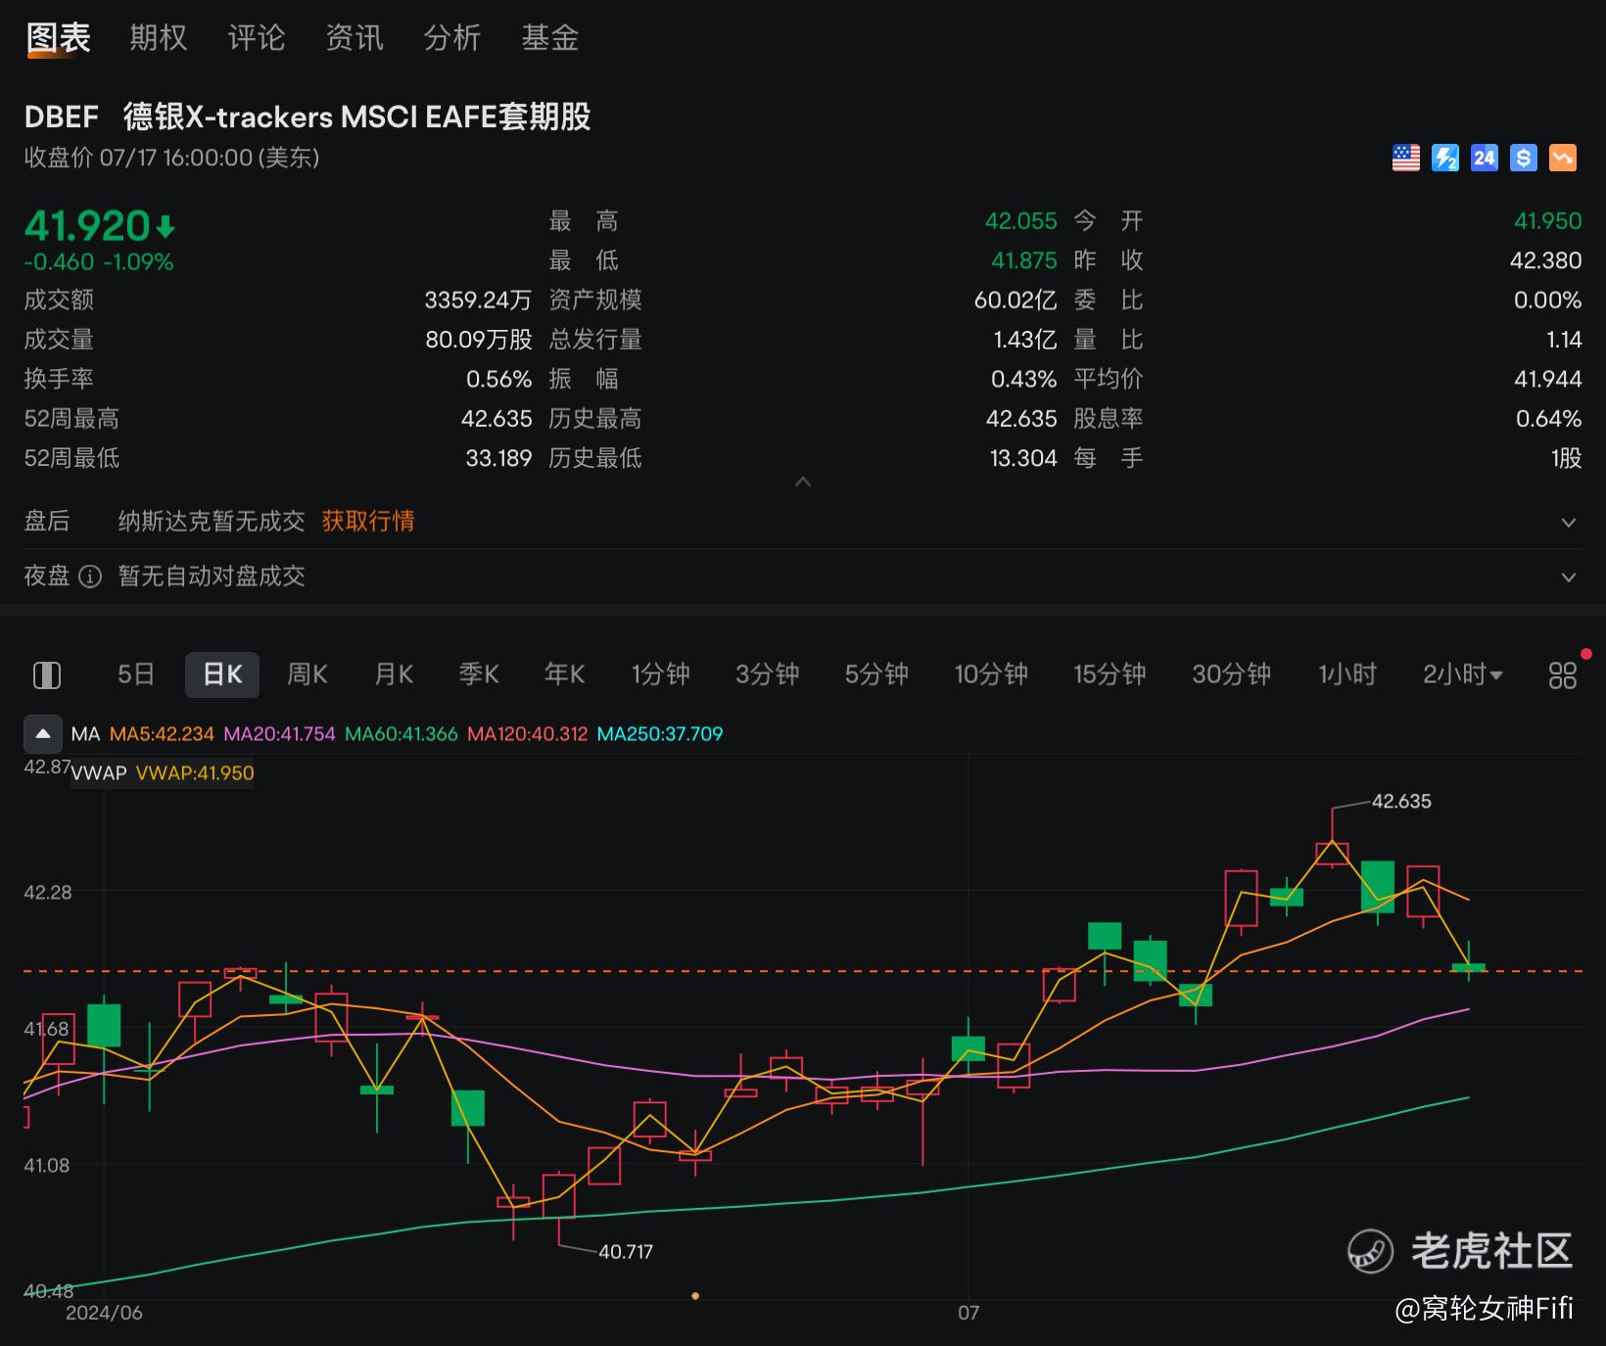Click the -0.460 -1.09% change value

click(x=99, y=262)
